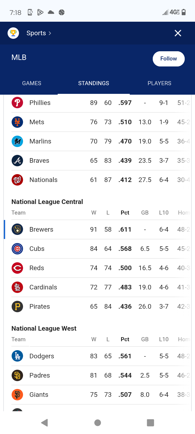This screenshot has height=434, width=195.
Task: Select the Cubs logo icon
Action: (17, 249)
